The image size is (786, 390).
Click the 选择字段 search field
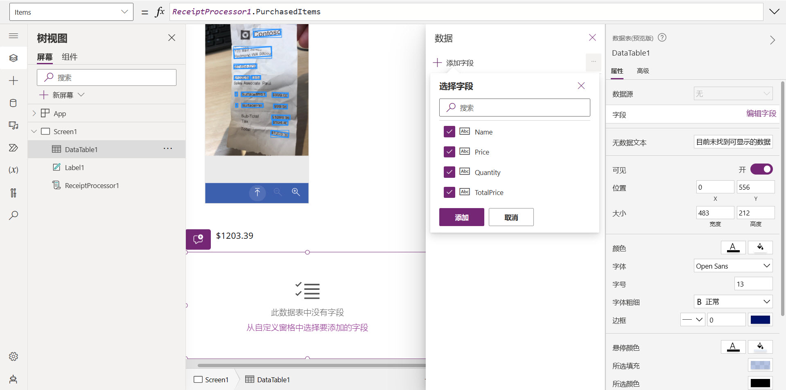515,108
